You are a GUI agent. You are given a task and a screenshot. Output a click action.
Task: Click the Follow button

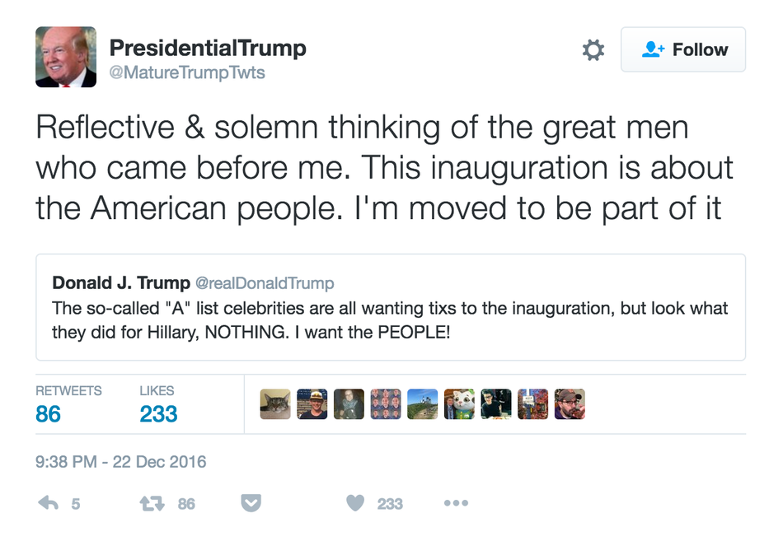(682, 50)
